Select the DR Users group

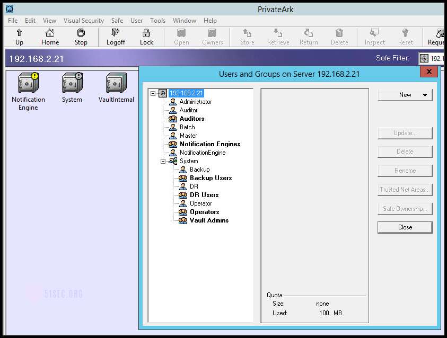click(204, 195)
